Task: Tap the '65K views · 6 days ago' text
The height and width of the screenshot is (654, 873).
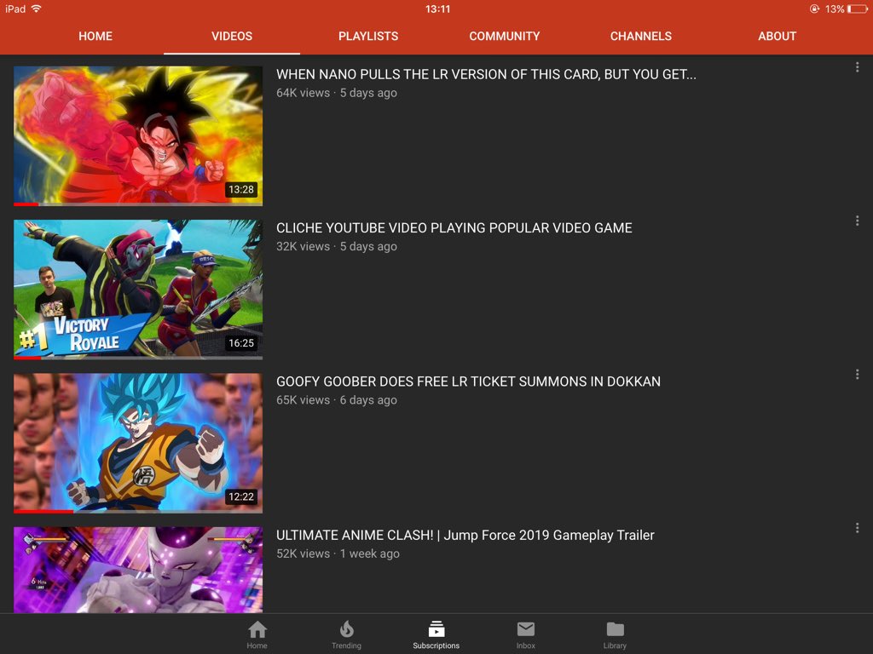Action: point(336,400)
